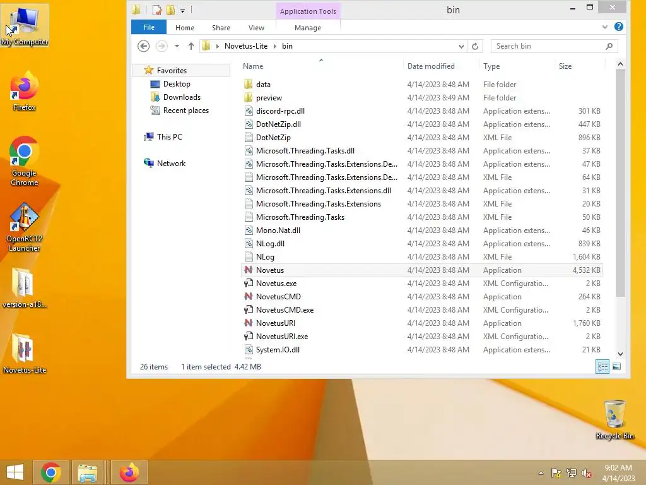Open the Windows Start button

click(x=15, y=472)
